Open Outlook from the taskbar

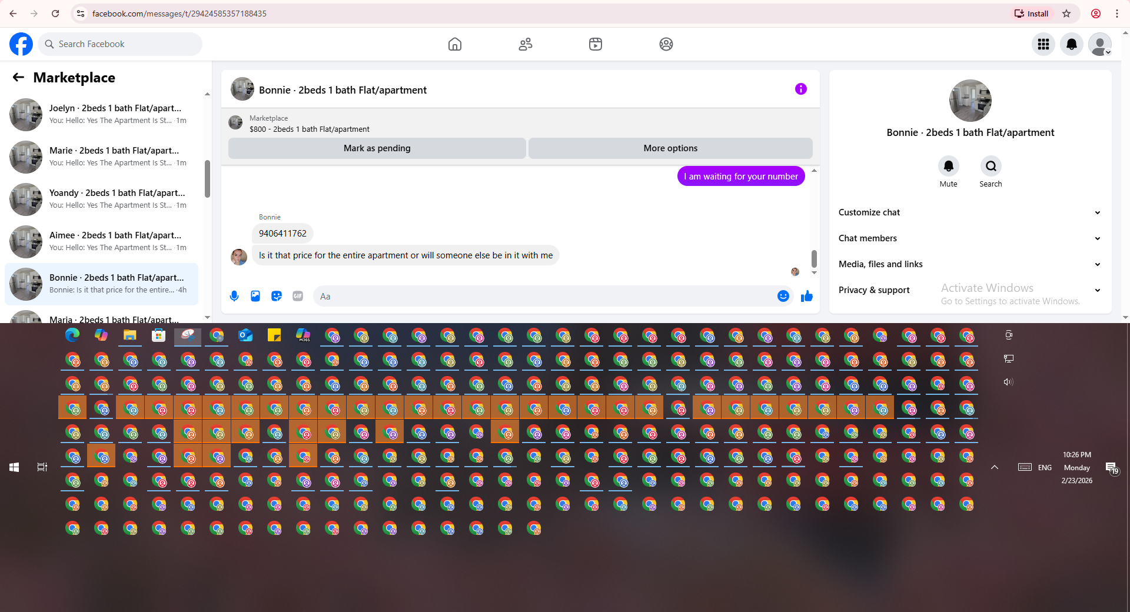[x=245, y=335]
